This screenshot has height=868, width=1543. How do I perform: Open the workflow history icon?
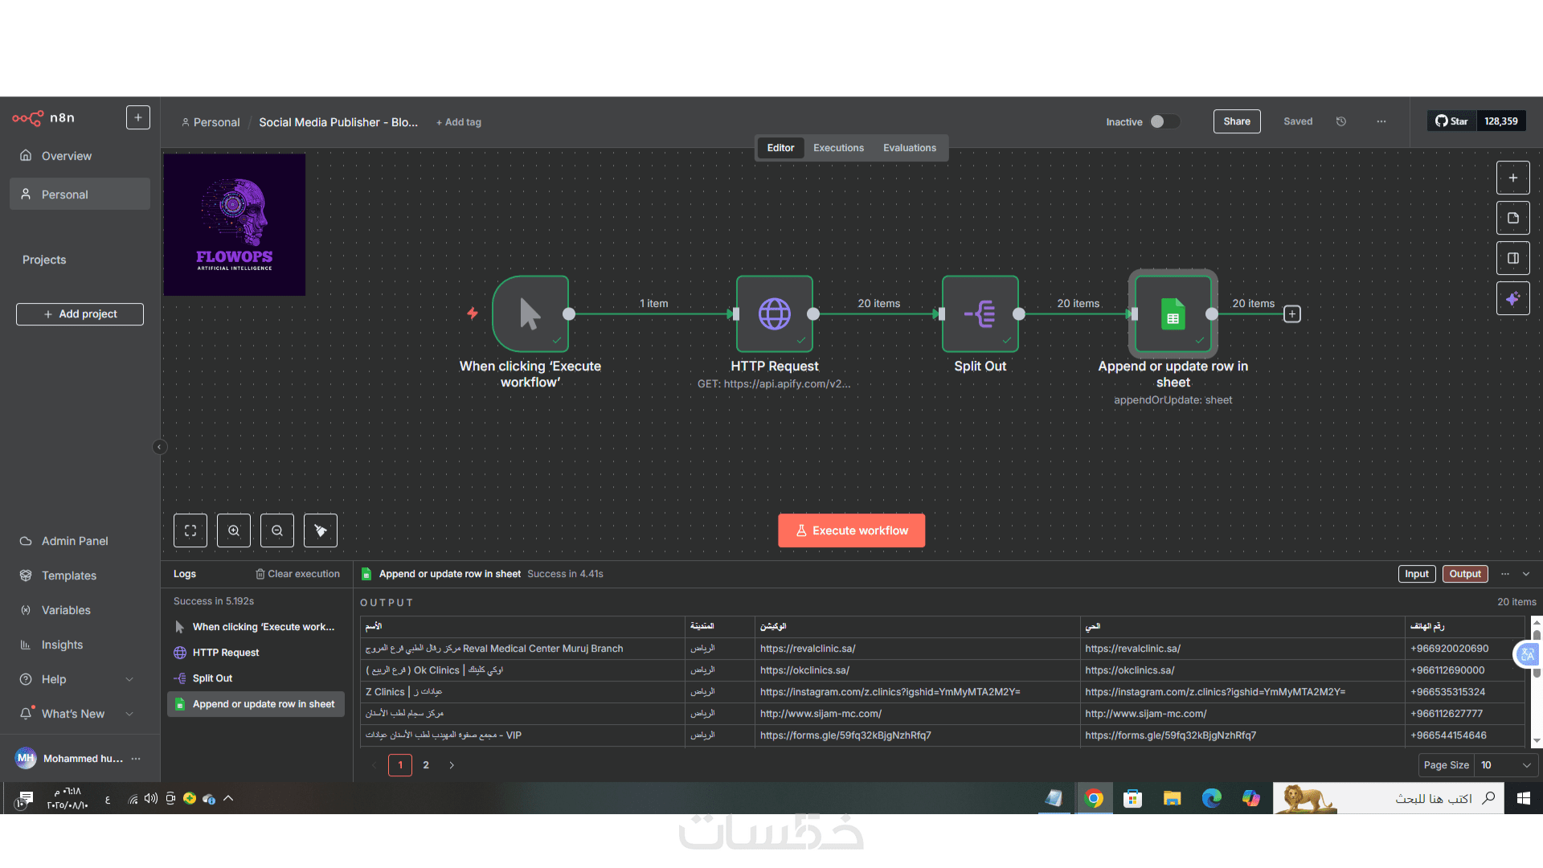[x=1341, y=121]
